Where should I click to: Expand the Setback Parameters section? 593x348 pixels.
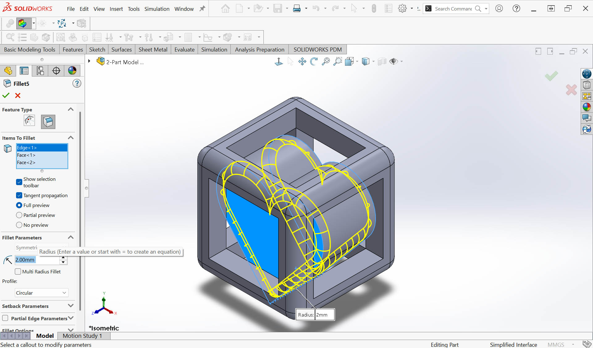pos(70,306)
